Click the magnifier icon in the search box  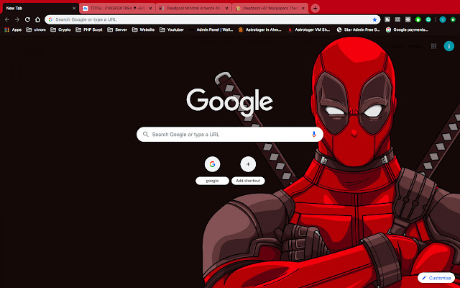[x=145, y=135]
